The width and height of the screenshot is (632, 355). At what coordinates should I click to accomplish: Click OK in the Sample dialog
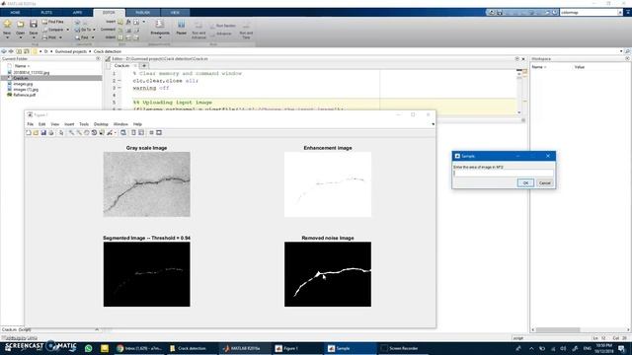pos(525,183)
